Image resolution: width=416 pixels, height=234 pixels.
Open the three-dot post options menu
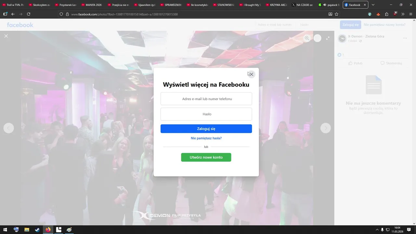pos(405,38)
